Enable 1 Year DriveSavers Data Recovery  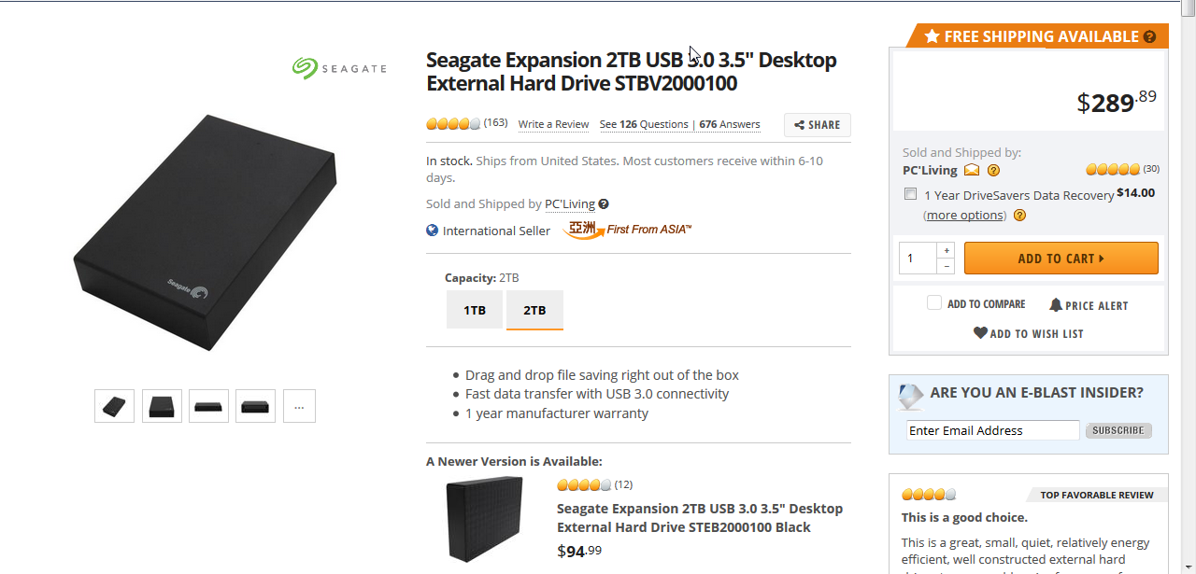(911, 194)
